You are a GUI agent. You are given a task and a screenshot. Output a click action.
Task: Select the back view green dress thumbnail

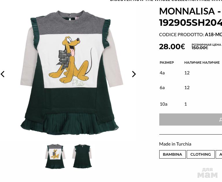point(82,156)
